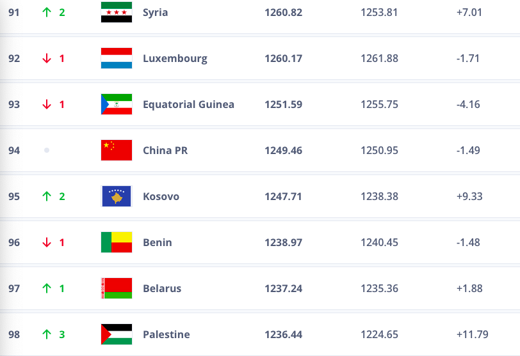Select the Kosovo team name

(x=161, y=196)
